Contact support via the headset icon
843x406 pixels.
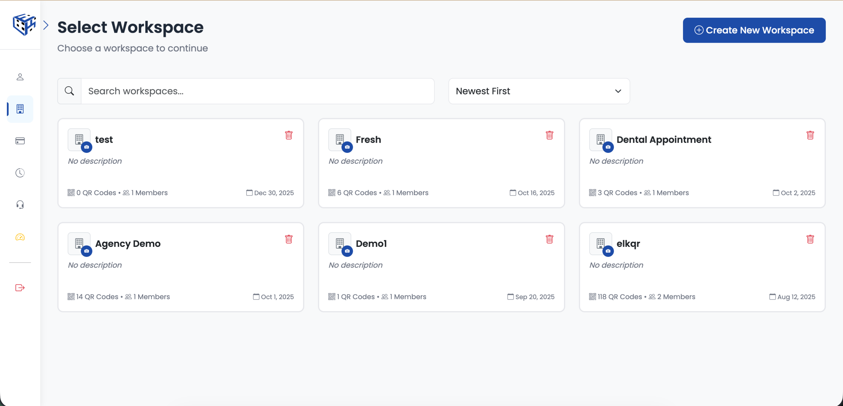pos(20,204)
